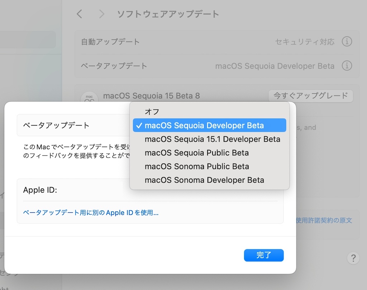This screenshot has height=290, width=367.
Task: Select オフ in the beta dropdown
Action: [x=209, y=112]
